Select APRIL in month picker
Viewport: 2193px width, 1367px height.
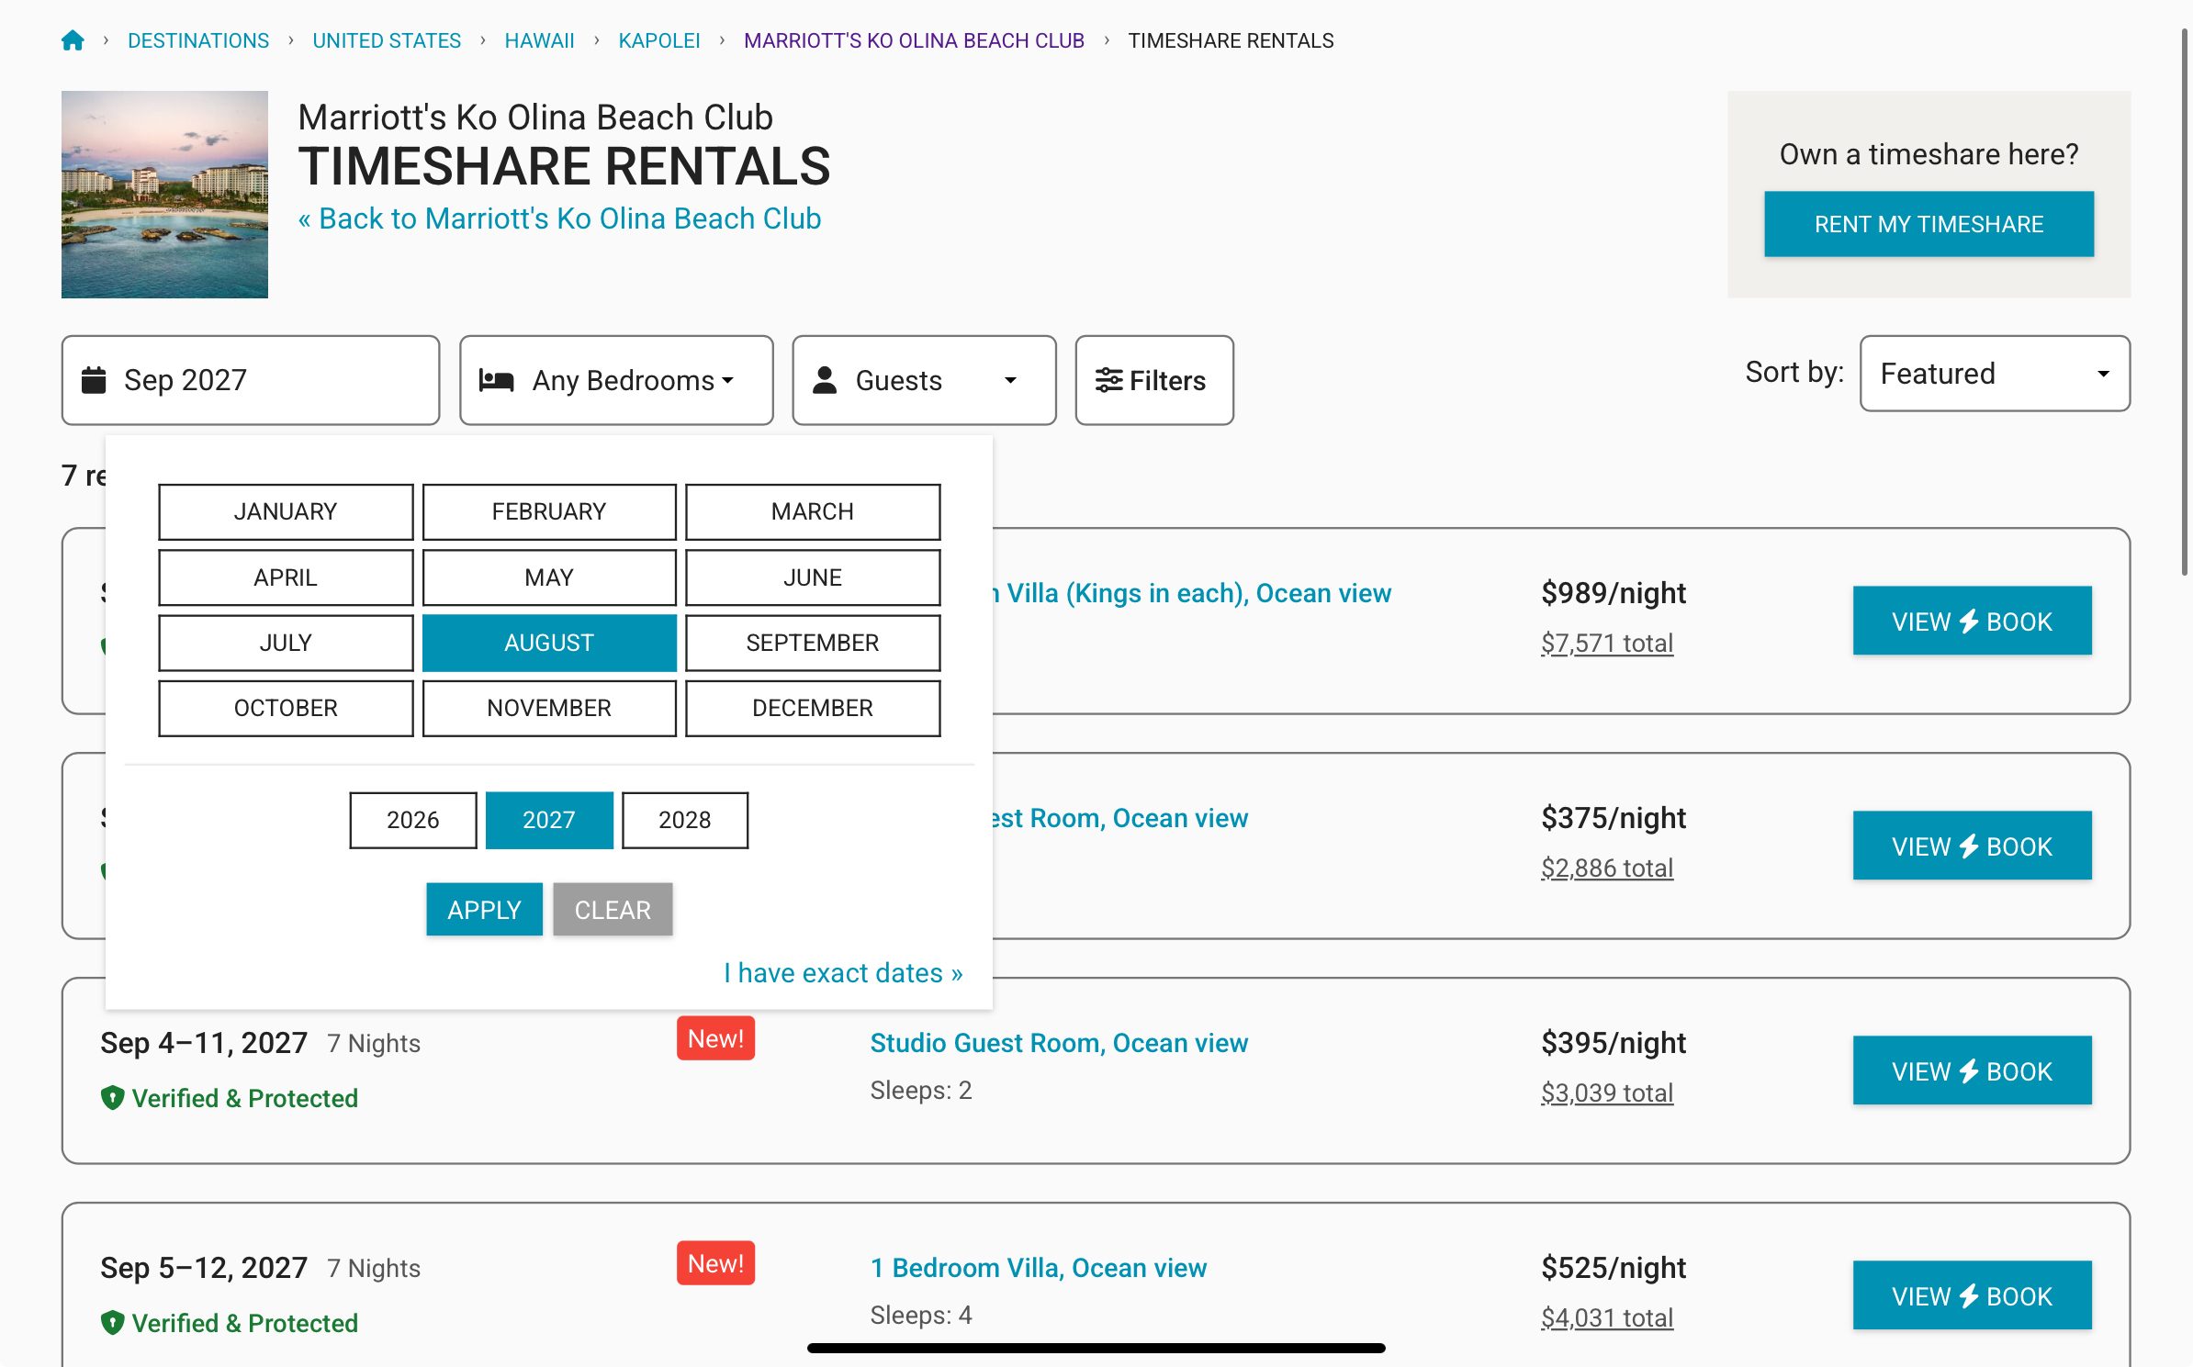click(x=286, y=577)
